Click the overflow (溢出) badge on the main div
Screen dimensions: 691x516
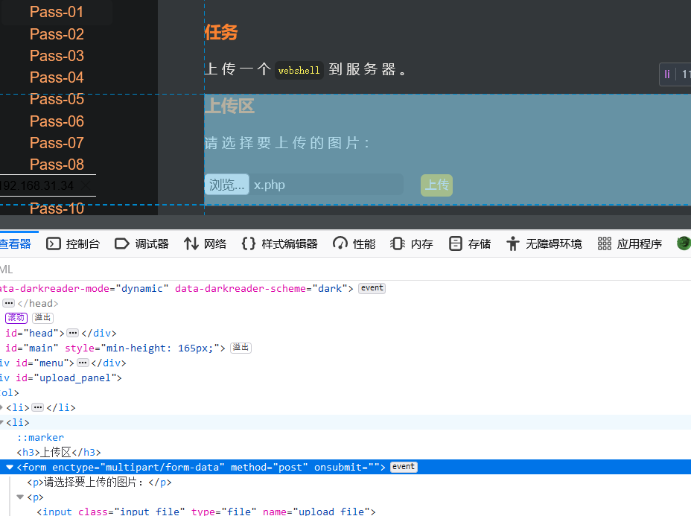point(241,348)
